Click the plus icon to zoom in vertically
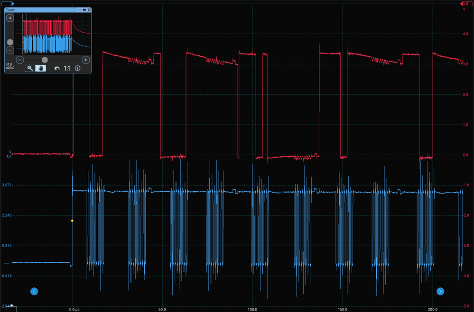The image size is (474, 312). tap(10, 18)
